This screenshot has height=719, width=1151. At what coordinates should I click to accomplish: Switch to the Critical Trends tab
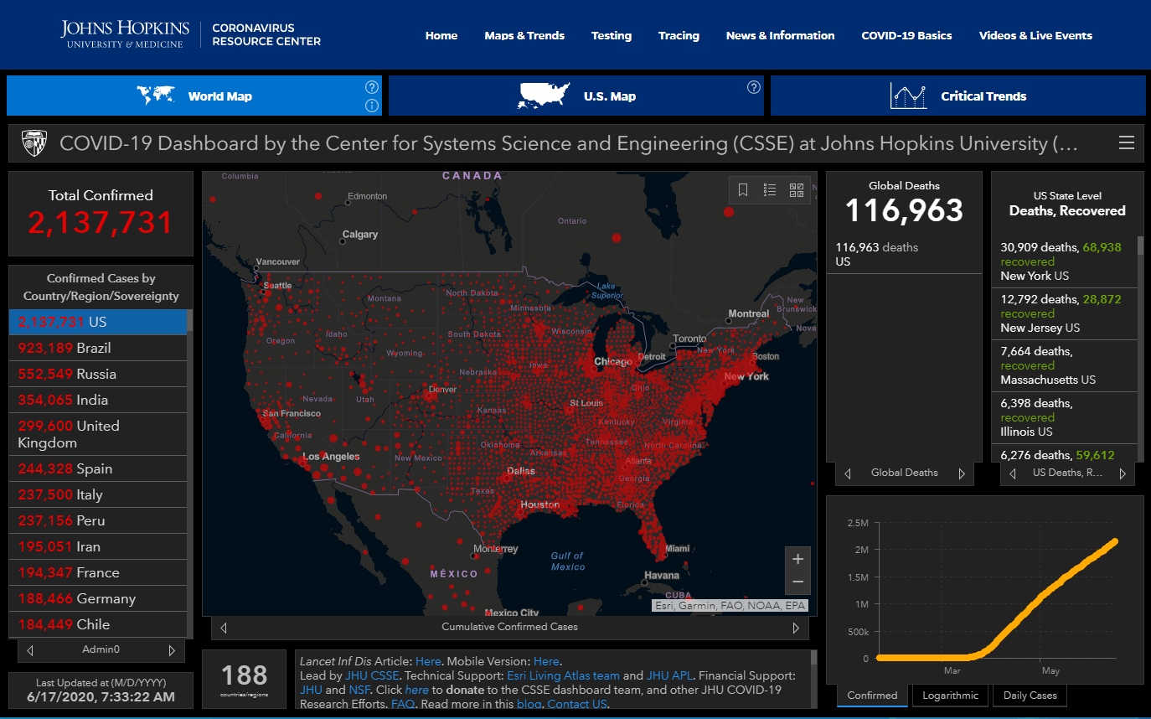[957, 96]
